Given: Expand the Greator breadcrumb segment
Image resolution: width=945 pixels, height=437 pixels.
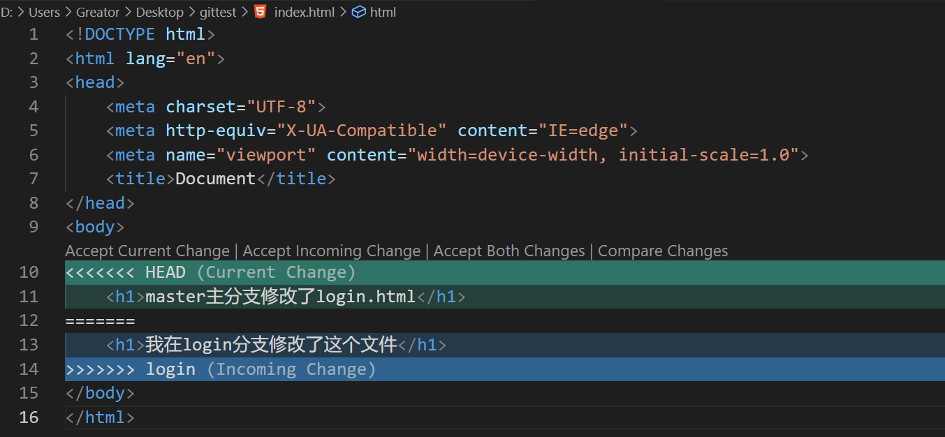Looking at the screenshot, I should pos(98,12).
